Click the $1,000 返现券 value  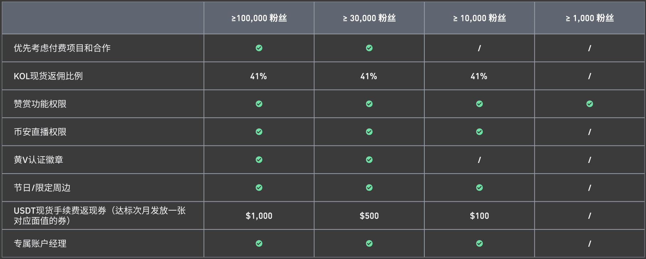[259, 216]
